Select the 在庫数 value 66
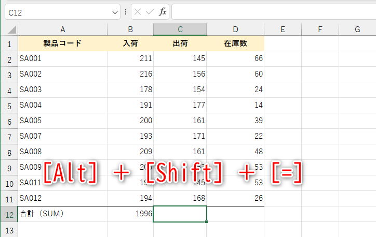Screen dimensions: 376x237 point(235,59)
